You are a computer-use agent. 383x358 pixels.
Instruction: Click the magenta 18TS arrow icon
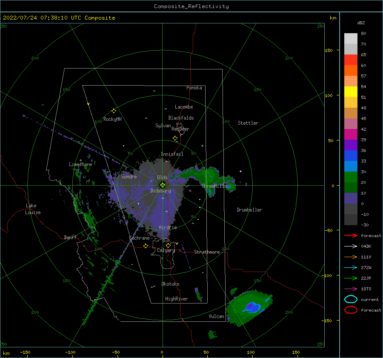coord(351,289)
